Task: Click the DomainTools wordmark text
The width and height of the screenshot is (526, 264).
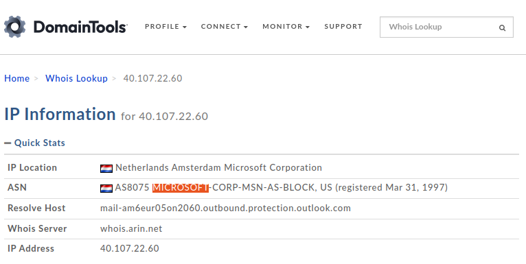Action: [80, 27]
